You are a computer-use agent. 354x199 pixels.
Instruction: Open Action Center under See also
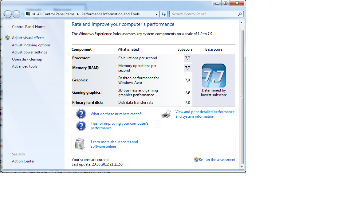click(x=23, y=161)
